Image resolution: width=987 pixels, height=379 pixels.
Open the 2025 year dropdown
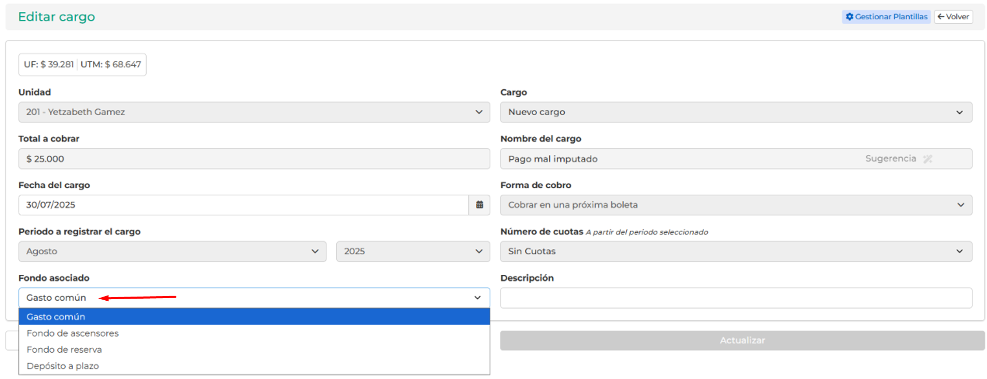pyautogui.click(x=413, y=251)
